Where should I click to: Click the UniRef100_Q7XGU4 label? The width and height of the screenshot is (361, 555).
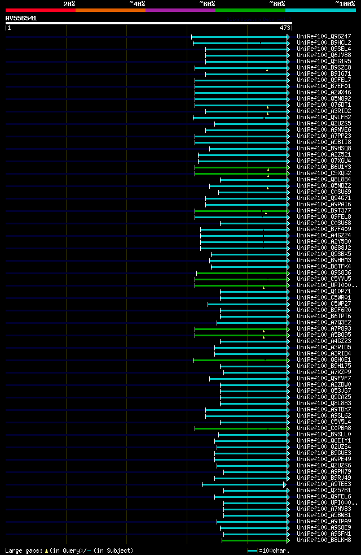[x=324, y=161]
